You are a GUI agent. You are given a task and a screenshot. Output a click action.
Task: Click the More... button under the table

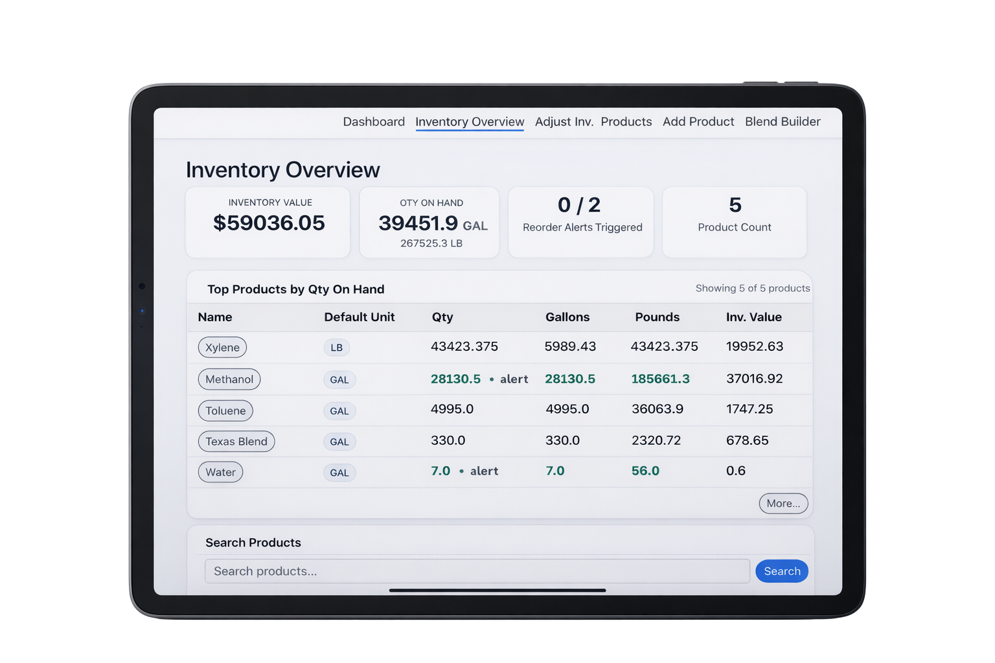(x=783, y=503)
